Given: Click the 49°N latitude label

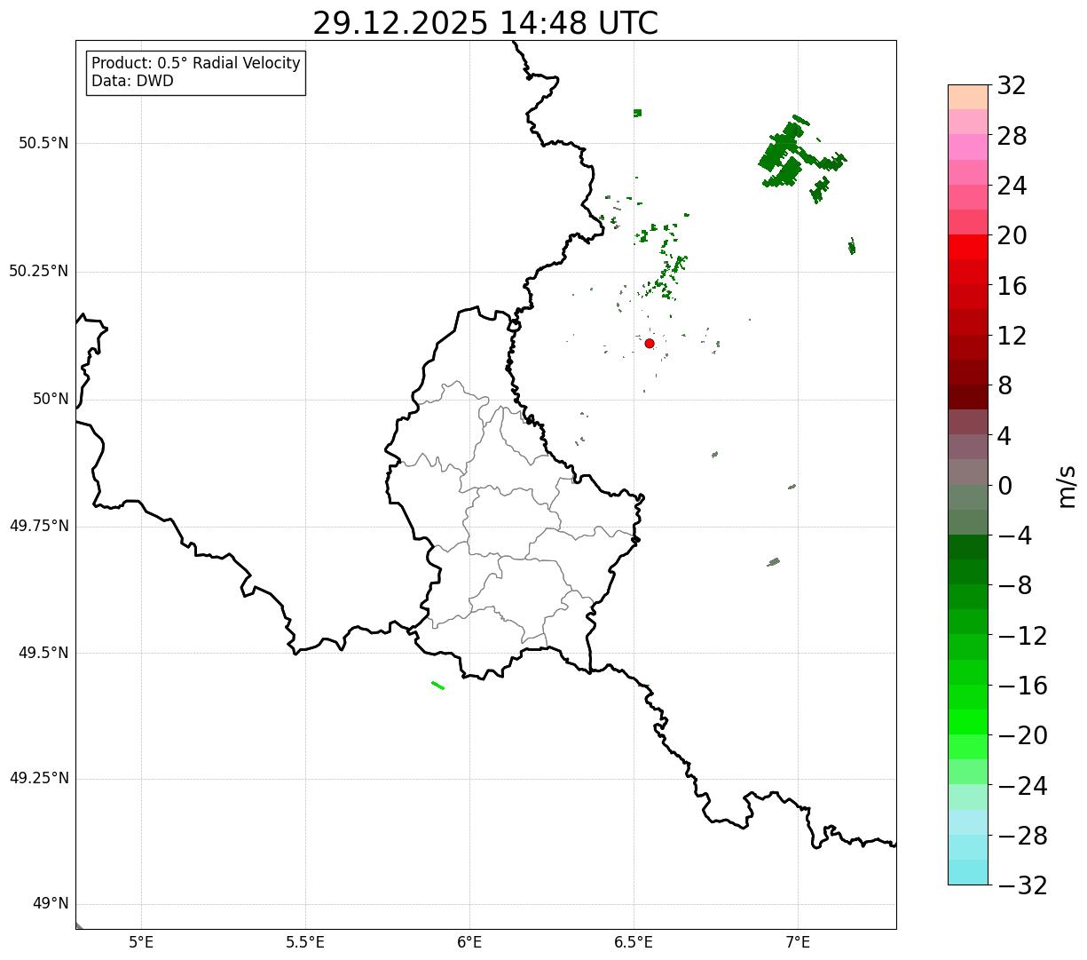Looking at the screenshot, I should (51, 904).
